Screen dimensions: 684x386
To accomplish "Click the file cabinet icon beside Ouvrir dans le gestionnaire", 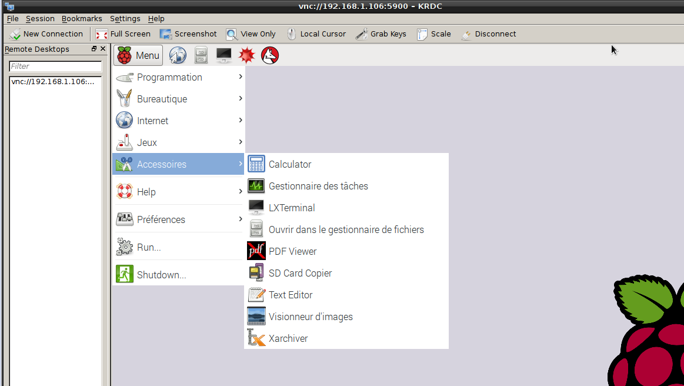I will click(256, 229).
